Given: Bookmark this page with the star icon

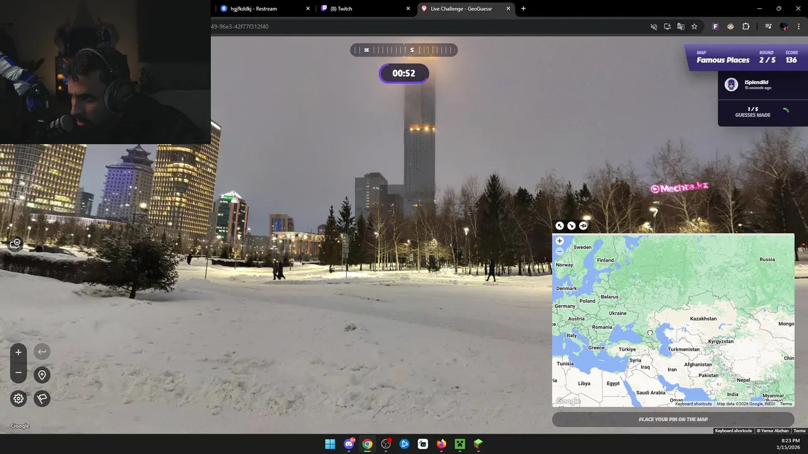Looking at the screenshot, I should 694,26.
